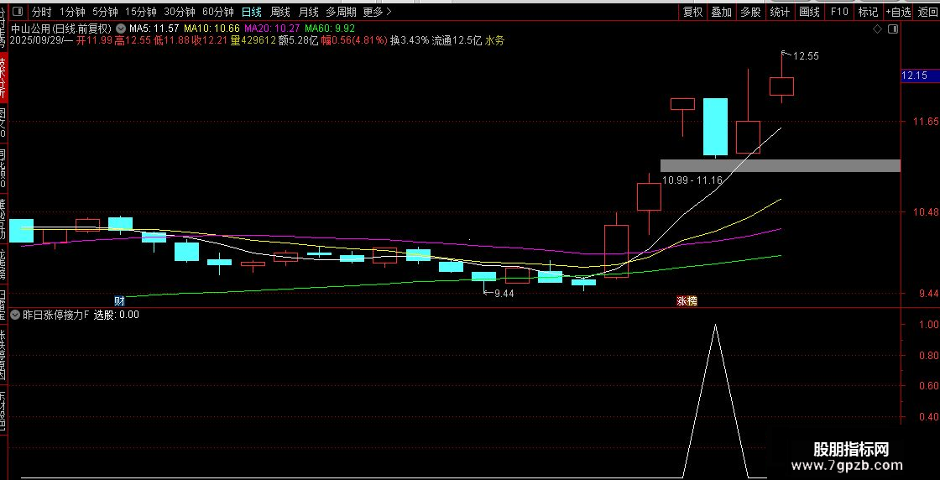This screenshot has height=480, width=940.
Task: Switch to the 30分钟 period tab
Action: (180, 12)
